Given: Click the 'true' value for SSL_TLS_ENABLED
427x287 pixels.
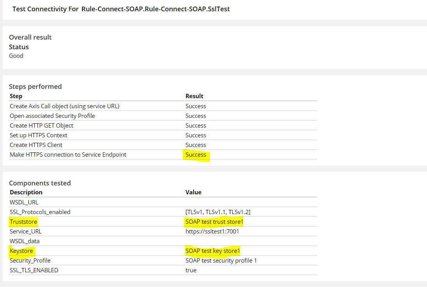Looking at the screenshot, I should click(191, 270).
